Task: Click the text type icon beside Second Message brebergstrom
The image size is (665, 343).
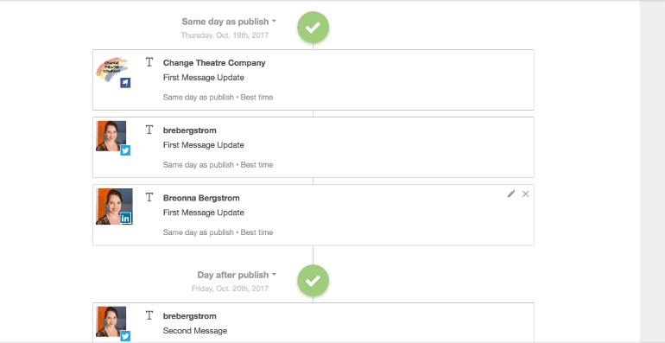Action: (149, 315)
